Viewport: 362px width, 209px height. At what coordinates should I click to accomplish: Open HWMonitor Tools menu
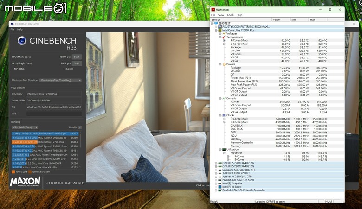pos(230,15)
